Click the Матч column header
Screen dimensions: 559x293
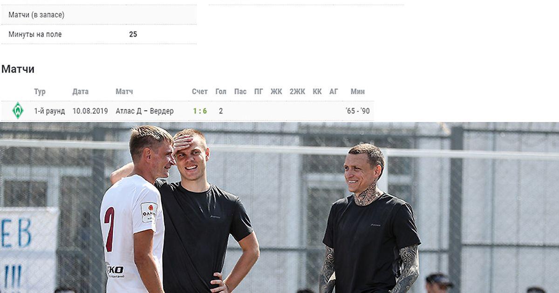pos(124,92)
